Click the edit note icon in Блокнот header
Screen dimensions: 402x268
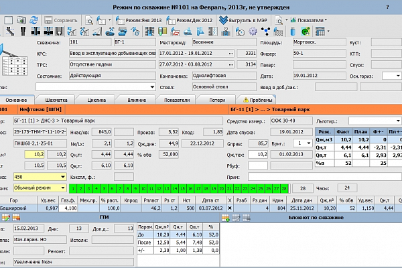pos(236,218)
